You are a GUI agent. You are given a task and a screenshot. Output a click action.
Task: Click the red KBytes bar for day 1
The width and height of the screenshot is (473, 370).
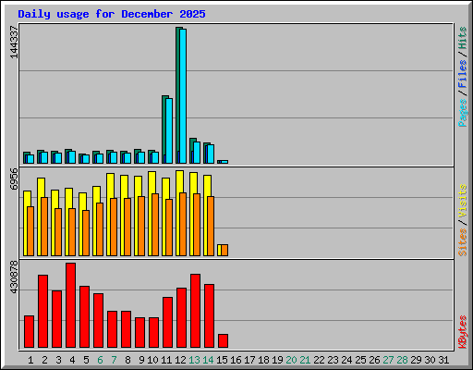[x=29, y=331]
